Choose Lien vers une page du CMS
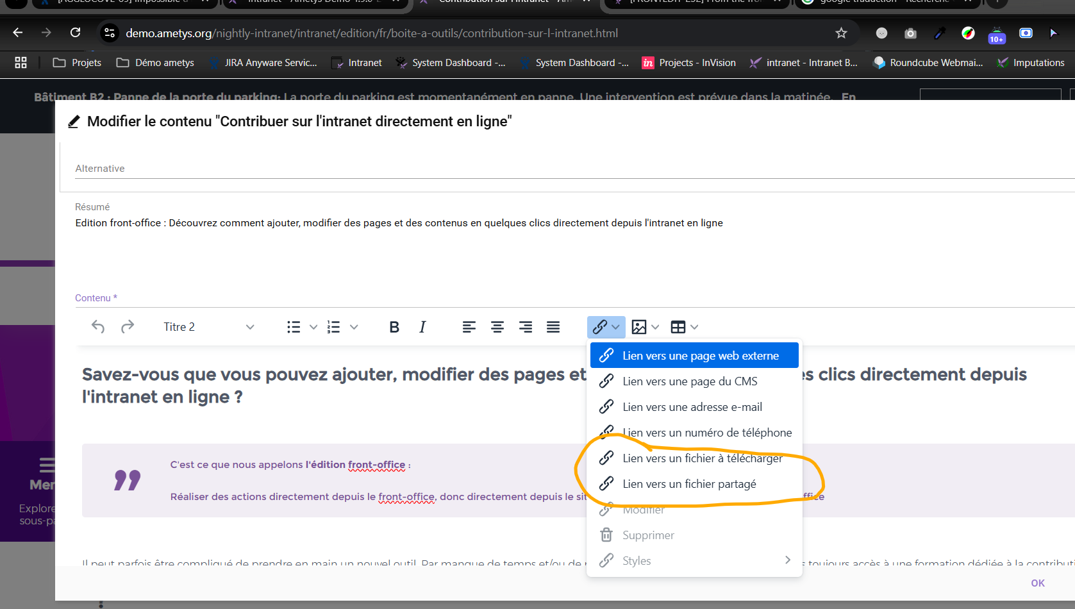Image resolution: width=1075 pixels, height=609 pixels. (x=690, y=381)
